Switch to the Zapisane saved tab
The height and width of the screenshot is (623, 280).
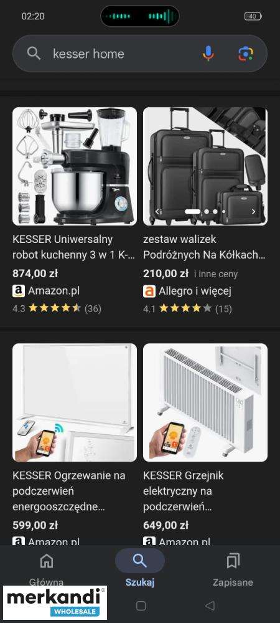coord(233,569)
